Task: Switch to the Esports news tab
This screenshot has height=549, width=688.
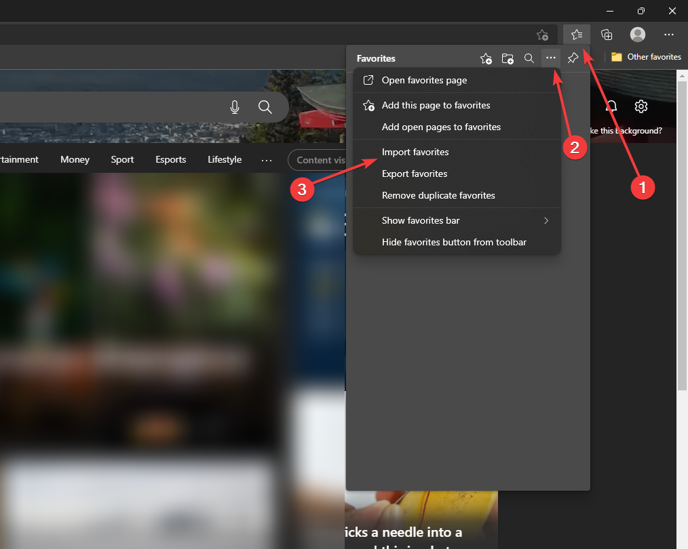Action: (x=170, y=160)
